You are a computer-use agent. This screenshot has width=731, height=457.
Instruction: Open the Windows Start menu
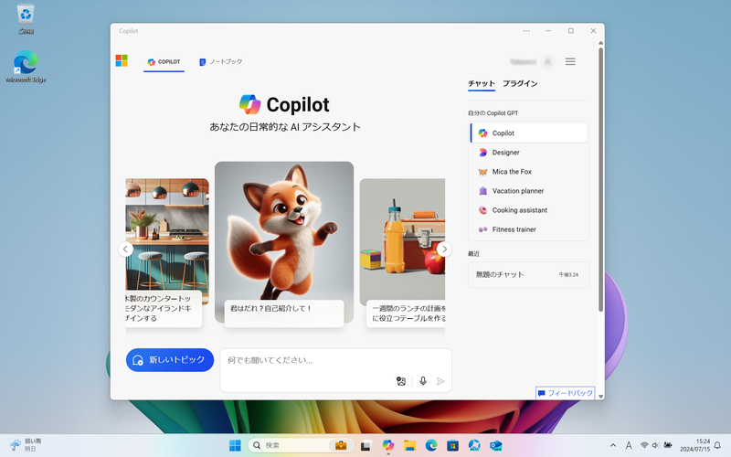click(235, 445)
